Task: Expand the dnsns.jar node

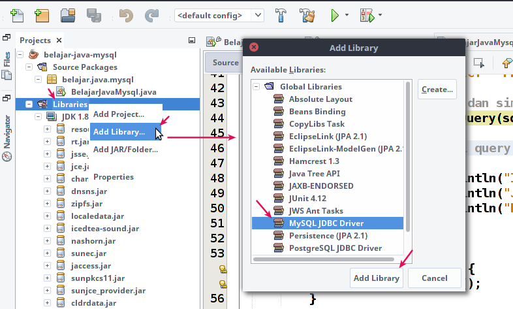Action: coord(48,191)
